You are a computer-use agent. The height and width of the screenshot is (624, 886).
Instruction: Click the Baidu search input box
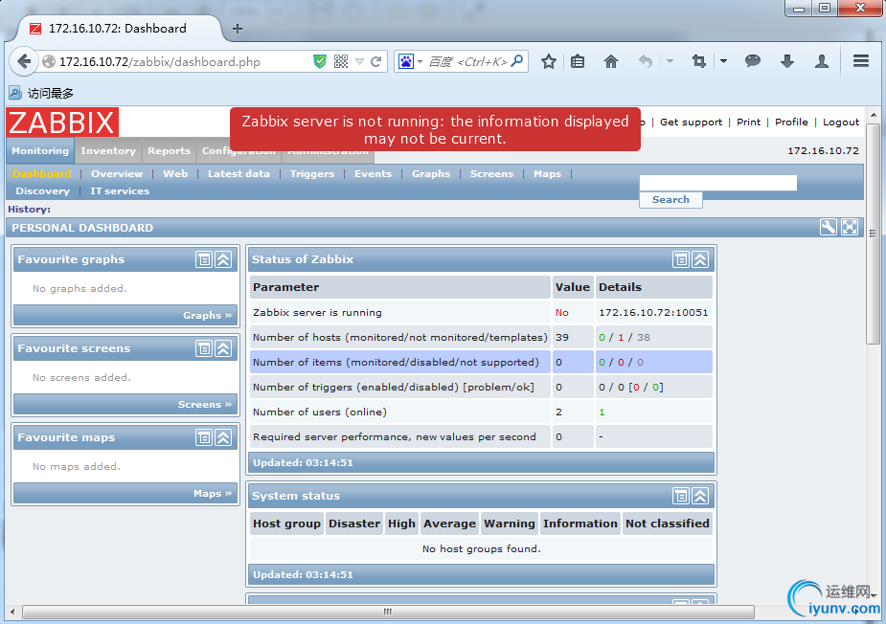point(467,61)
